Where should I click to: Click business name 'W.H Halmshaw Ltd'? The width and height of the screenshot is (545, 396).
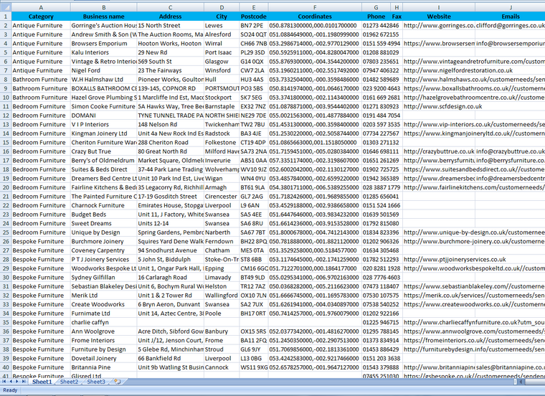pos(103,80)
